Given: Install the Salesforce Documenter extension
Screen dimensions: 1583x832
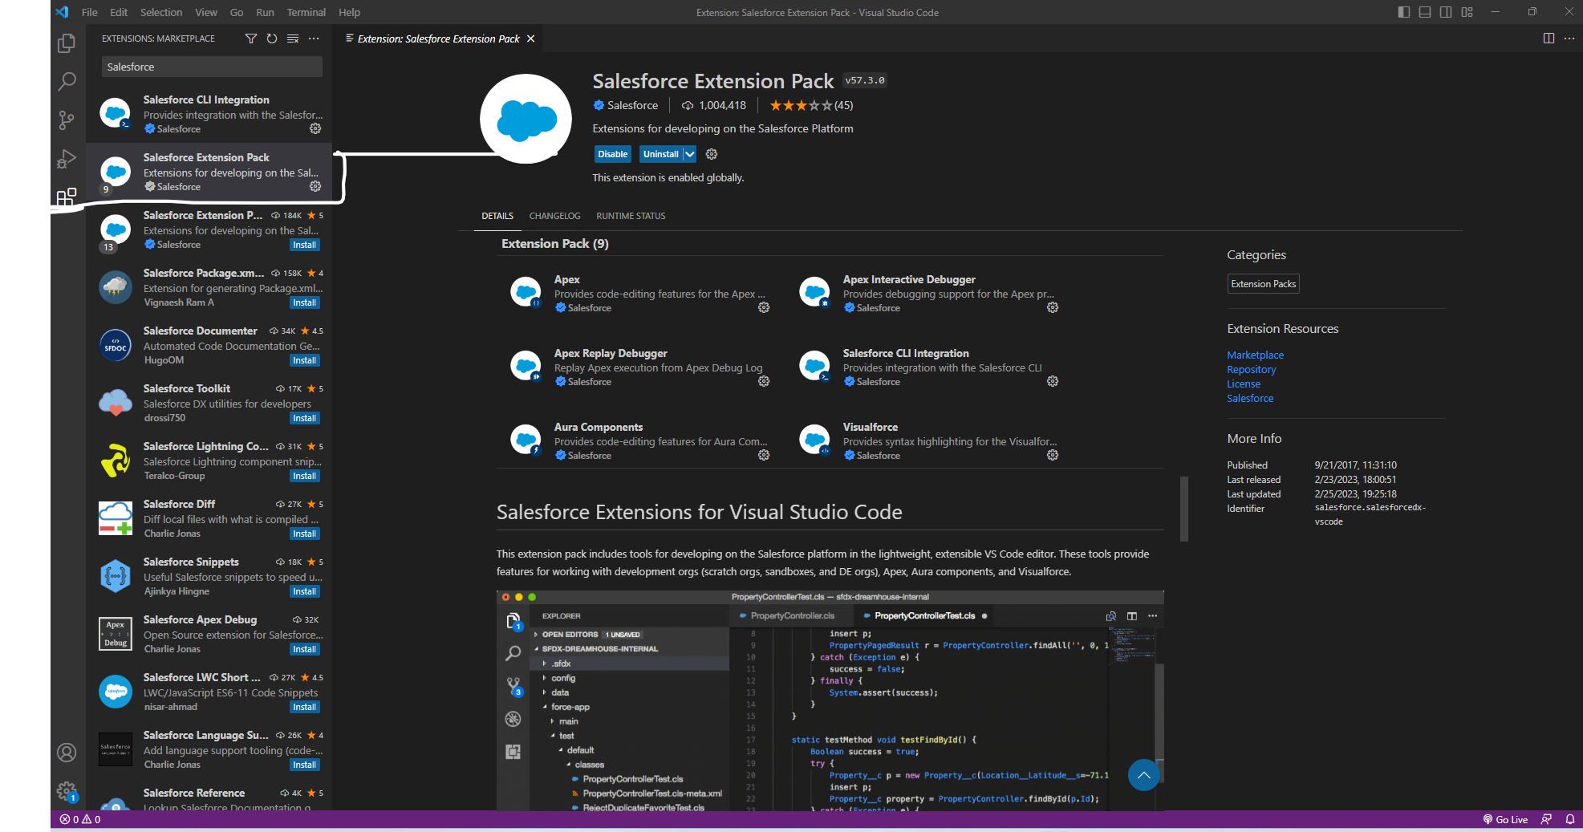Looking at the screenshot, I should coord(305,360).
